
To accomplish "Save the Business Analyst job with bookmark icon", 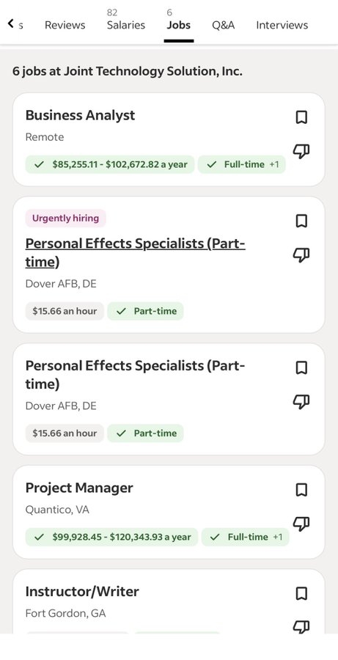I will coord(301,117).
